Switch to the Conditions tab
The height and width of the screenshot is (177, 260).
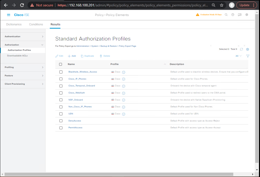click(x=36, y=24)
